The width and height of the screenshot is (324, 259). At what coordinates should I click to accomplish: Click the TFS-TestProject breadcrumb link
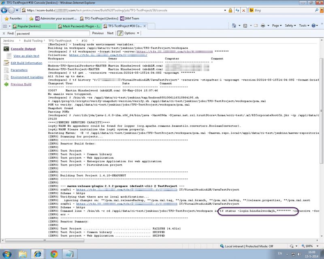(x=60, y=41)
